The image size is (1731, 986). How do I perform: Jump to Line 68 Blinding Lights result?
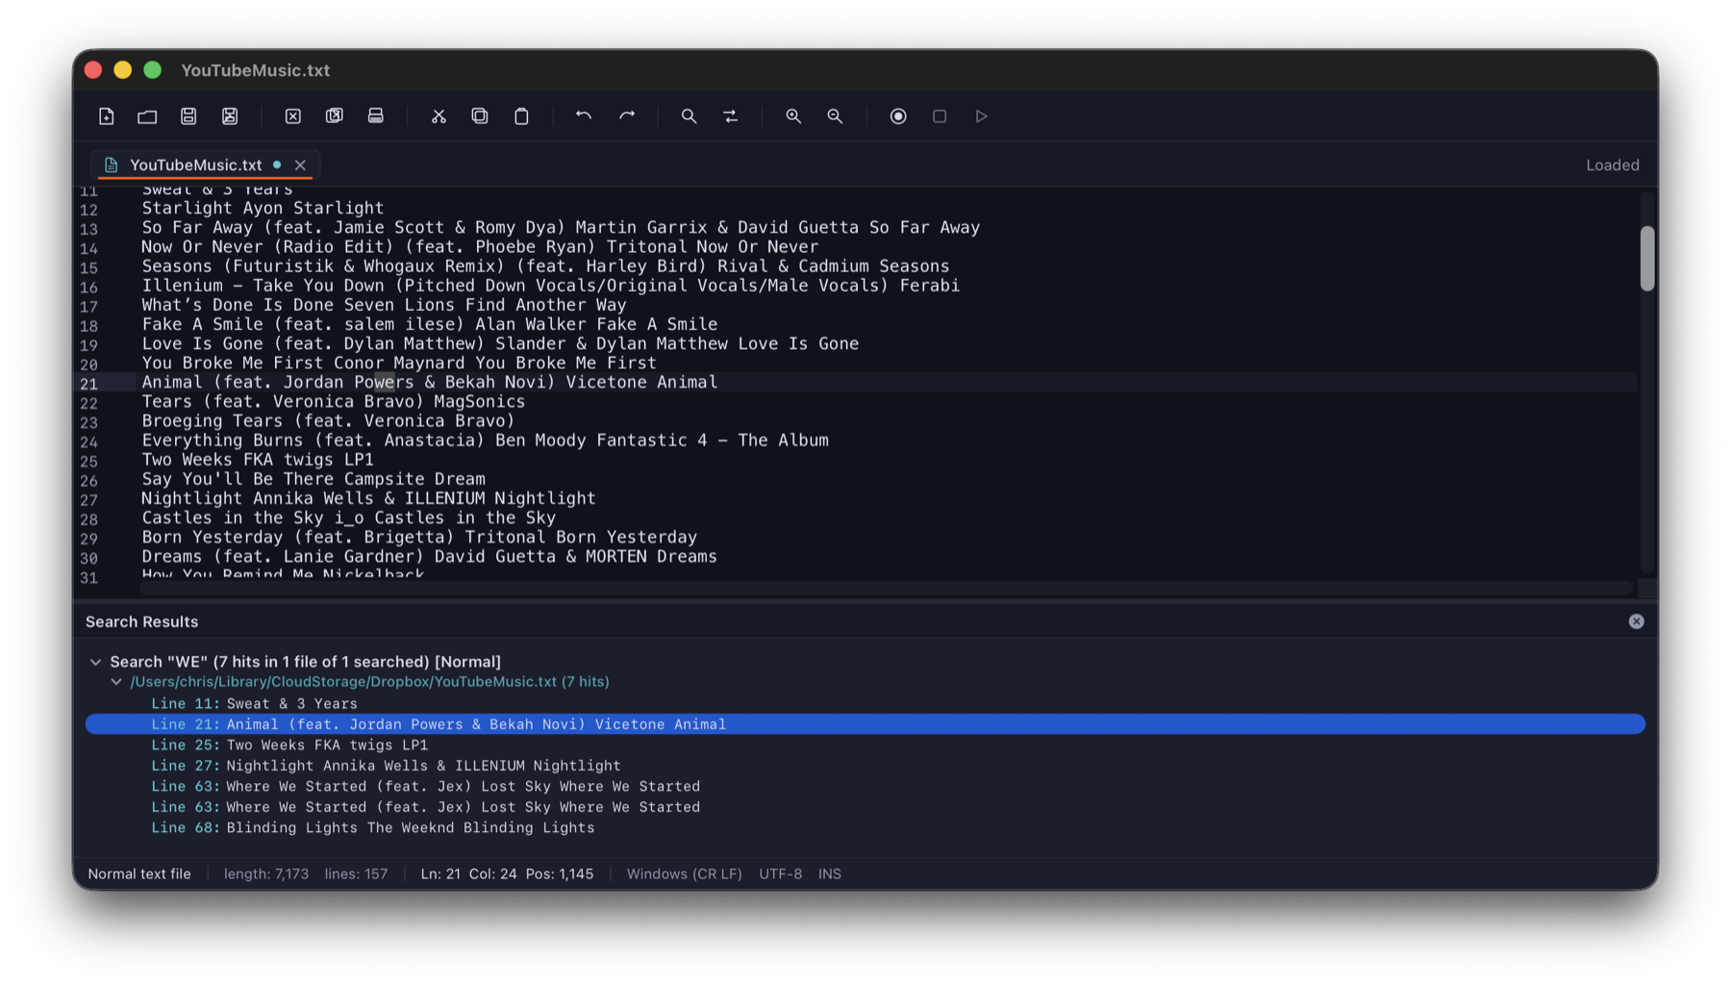tap(410, 828)
